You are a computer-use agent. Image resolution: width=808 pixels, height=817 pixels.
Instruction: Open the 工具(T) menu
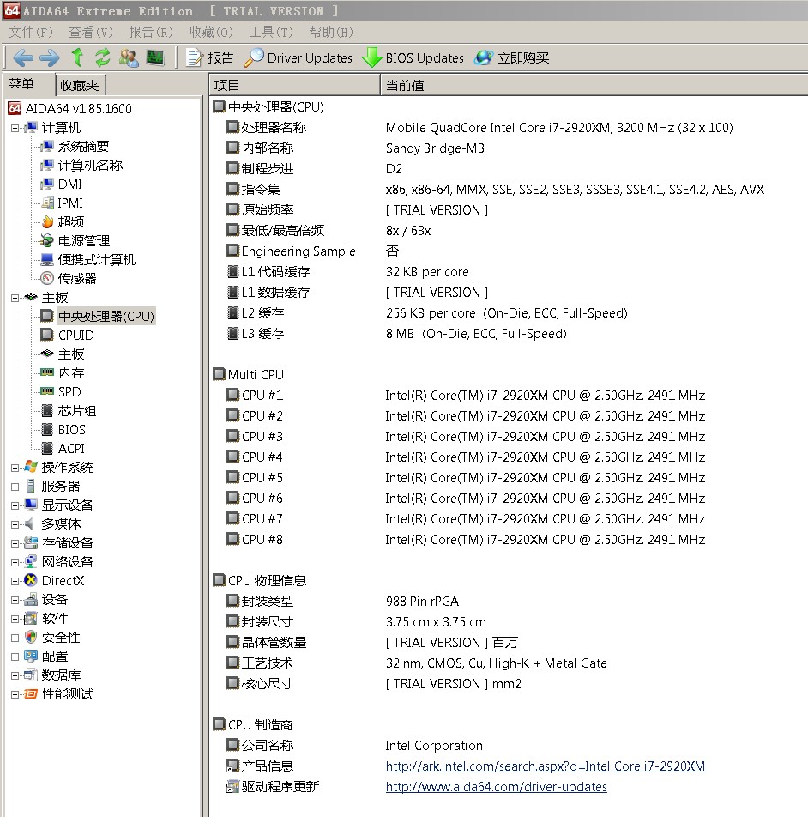pos(271,33)
